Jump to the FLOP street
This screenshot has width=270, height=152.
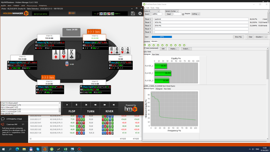click(x=72, y=111)
